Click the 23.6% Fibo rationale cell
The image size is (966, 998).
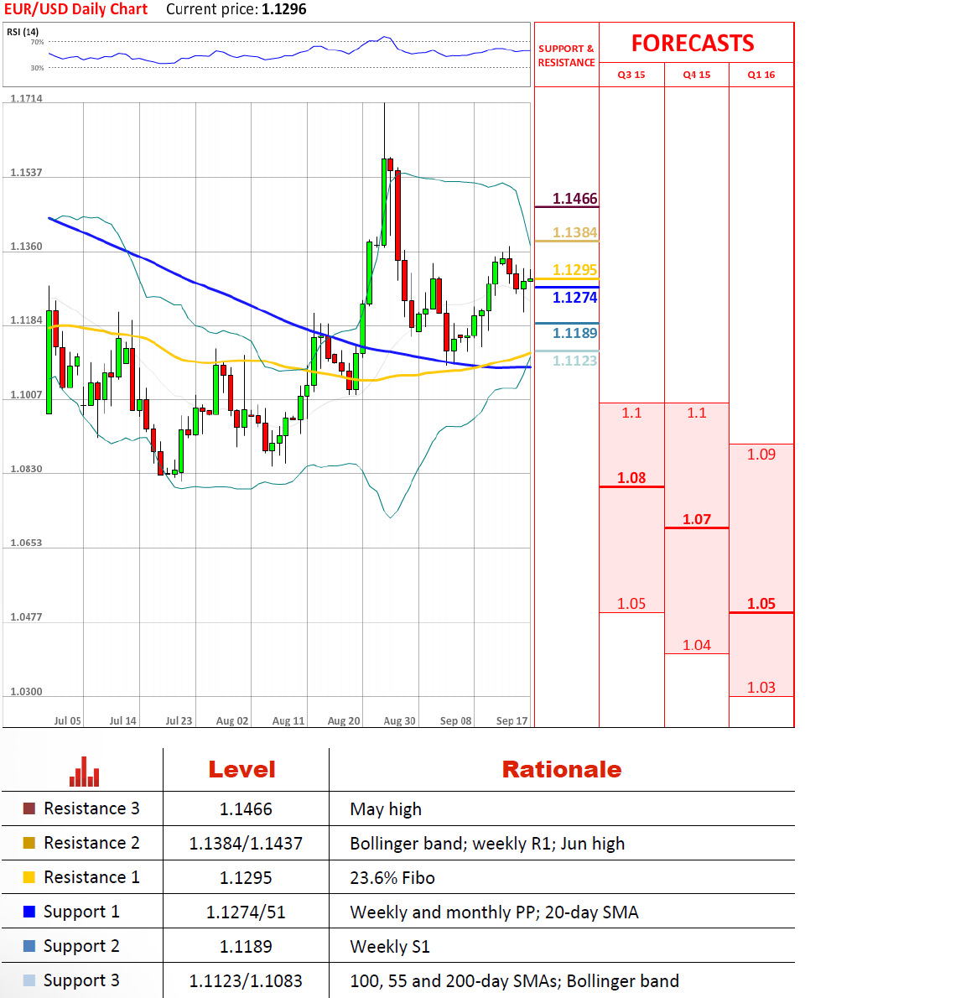click(392, 878)
